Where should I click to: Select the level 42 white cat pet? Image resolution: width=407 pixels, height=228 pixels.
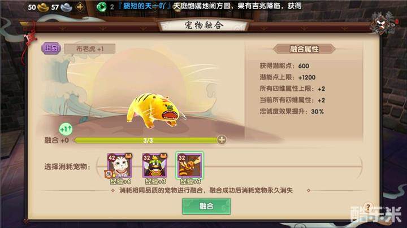(120, 166)
